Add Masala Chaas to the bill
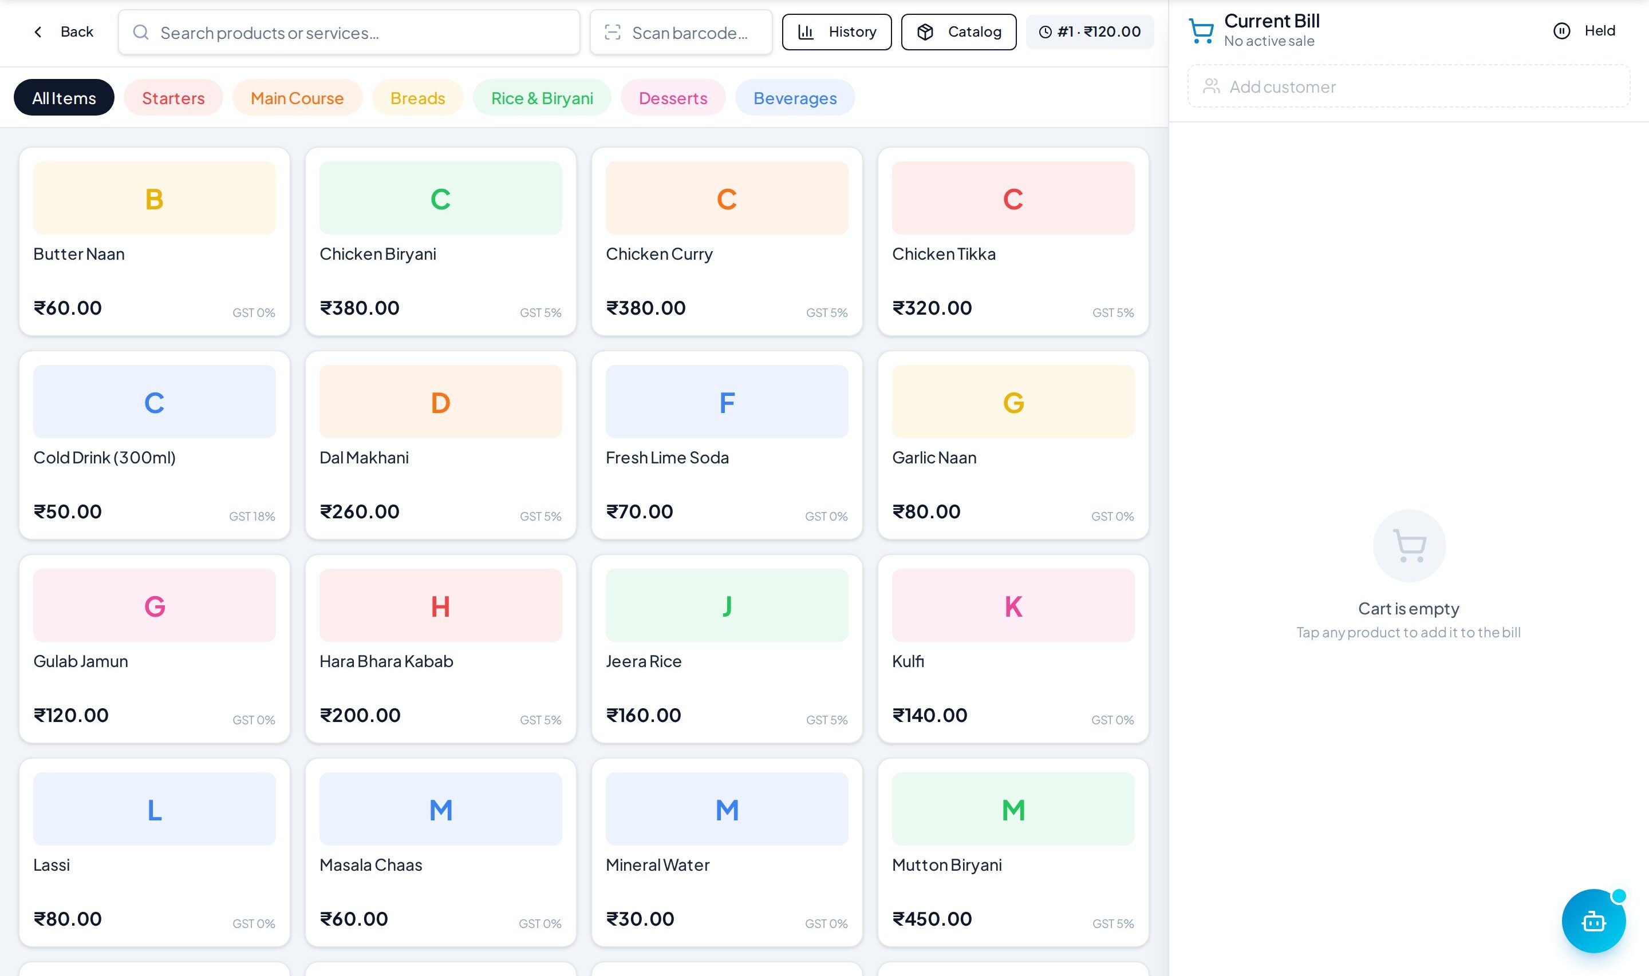The width and height of the screenshot is (1649, 976). tap(441, 853)
